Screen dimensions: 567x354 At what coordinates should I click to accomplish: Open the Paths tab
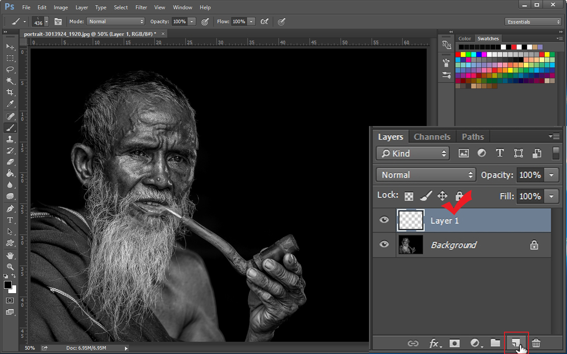(473, 137)
